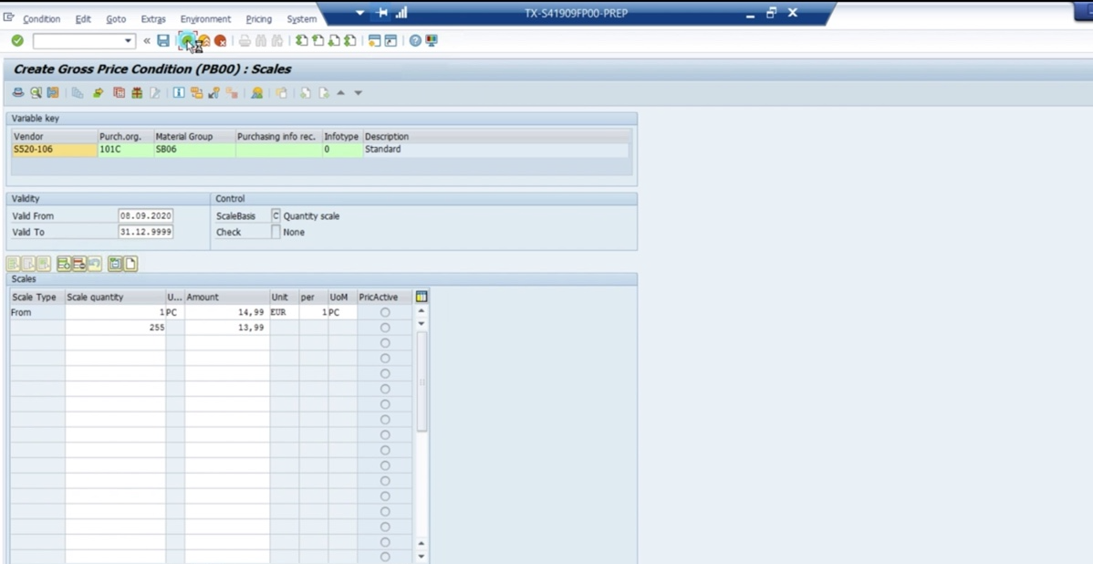Click the Material Group value SB06
Screen dimensions: 1093x564
tap(194, 149)
